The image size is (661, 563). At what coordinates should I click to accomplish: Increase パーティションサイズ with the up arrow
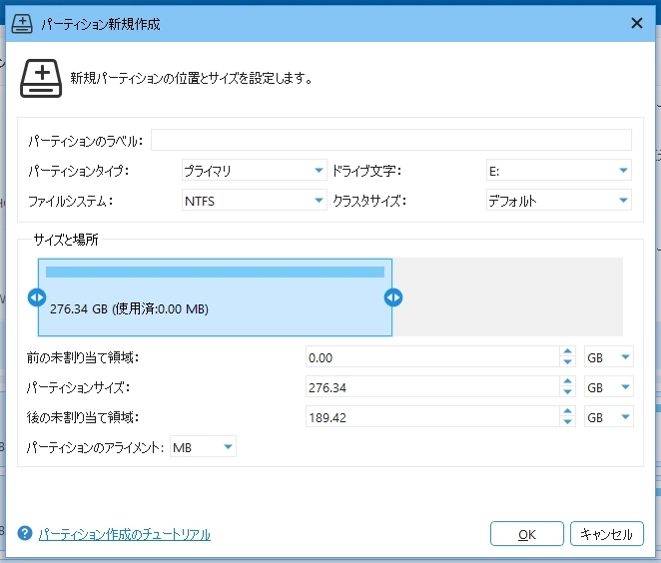click(x=568, y=381)
